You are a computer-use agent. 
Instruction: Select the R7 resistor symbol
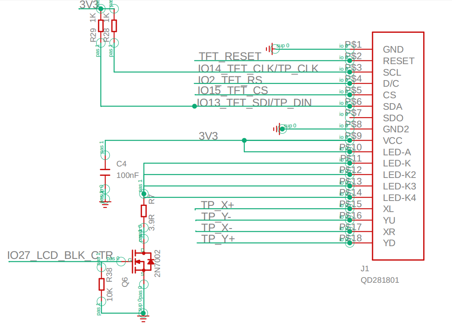pyautogui.click(x=144, y=211)
